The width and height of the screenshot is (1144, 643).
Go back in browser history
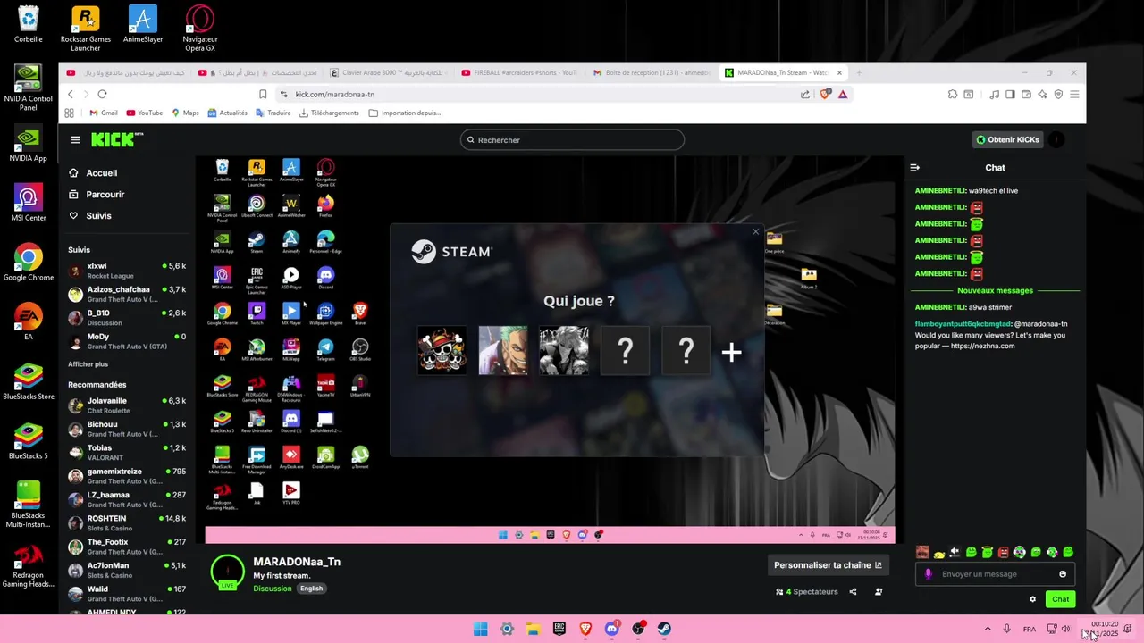[71, 94]
